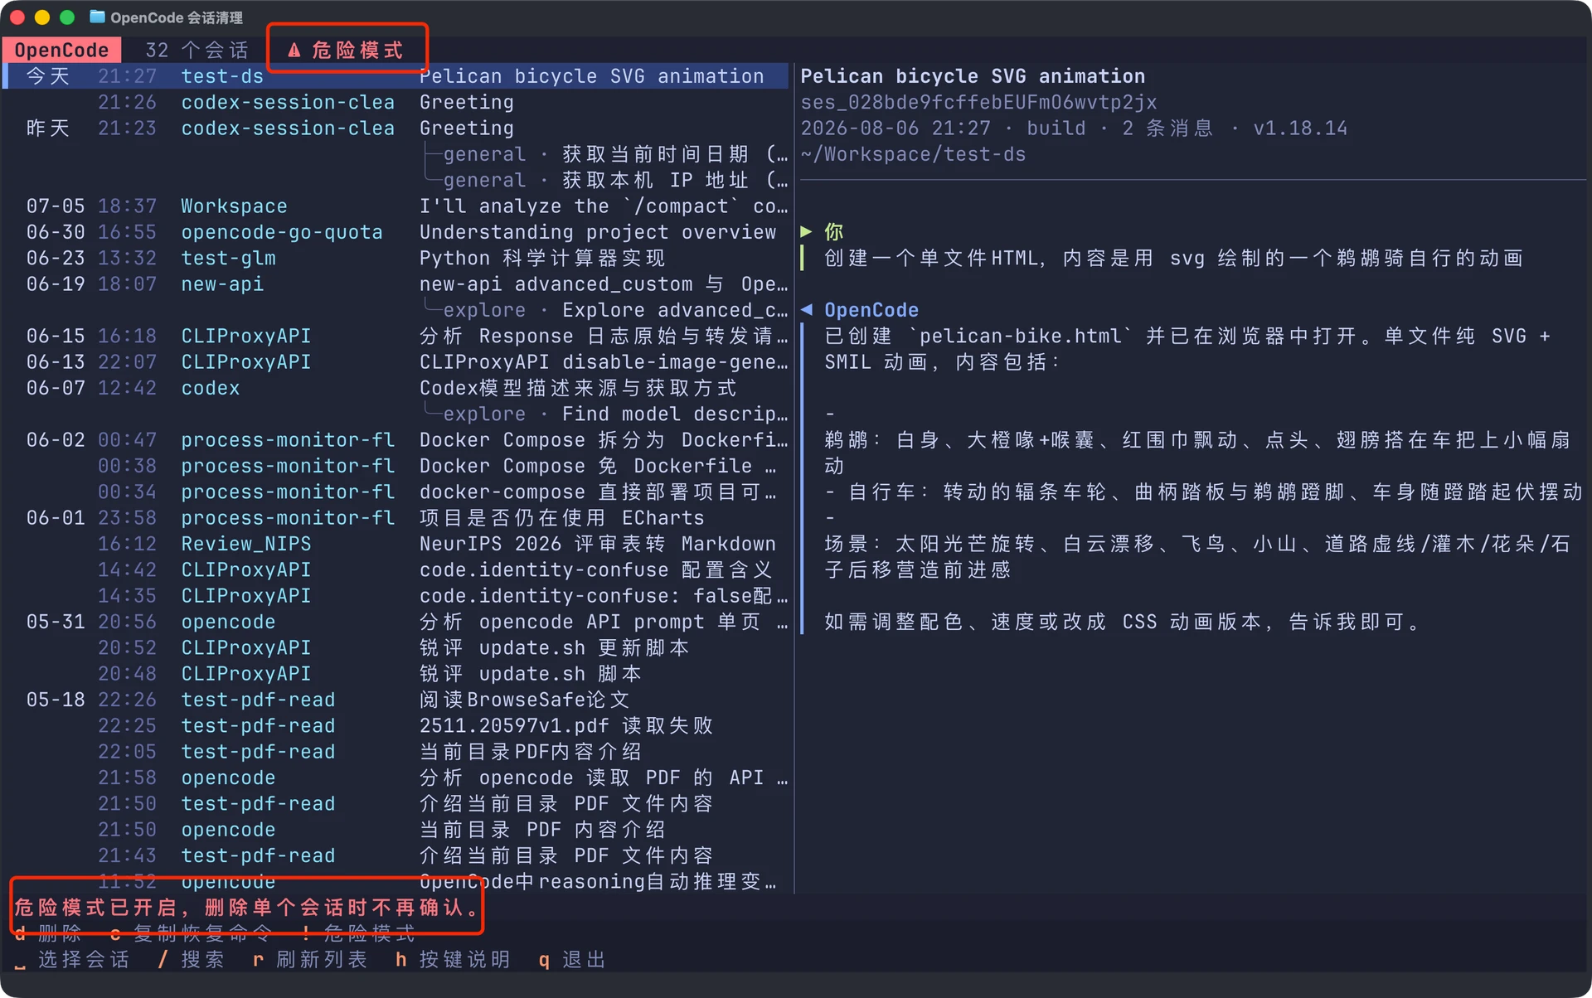Viewport: 1592px width, 998px height.
Task: Click the preview title Pelican bicycle SVG animation
Action: tap(973, 76)
